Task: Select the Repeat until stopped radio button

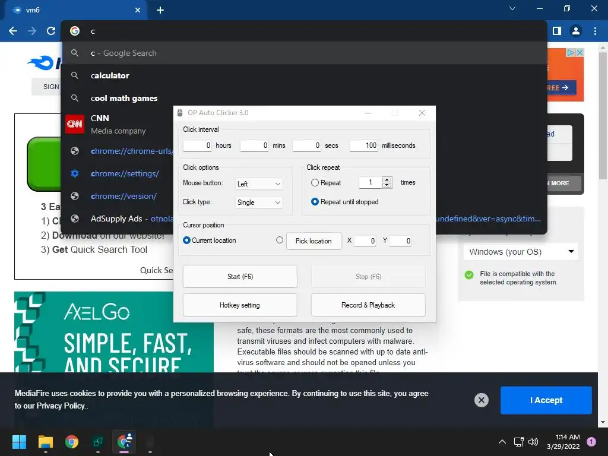Action: click(x=315, y=202)
